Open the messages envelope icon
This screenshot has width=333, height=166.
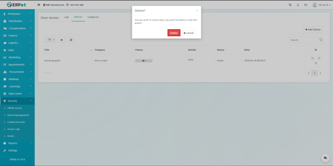pos(306,5)
